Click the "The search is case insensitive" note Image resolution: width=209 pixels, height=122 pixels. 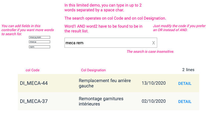click(150, 52)
